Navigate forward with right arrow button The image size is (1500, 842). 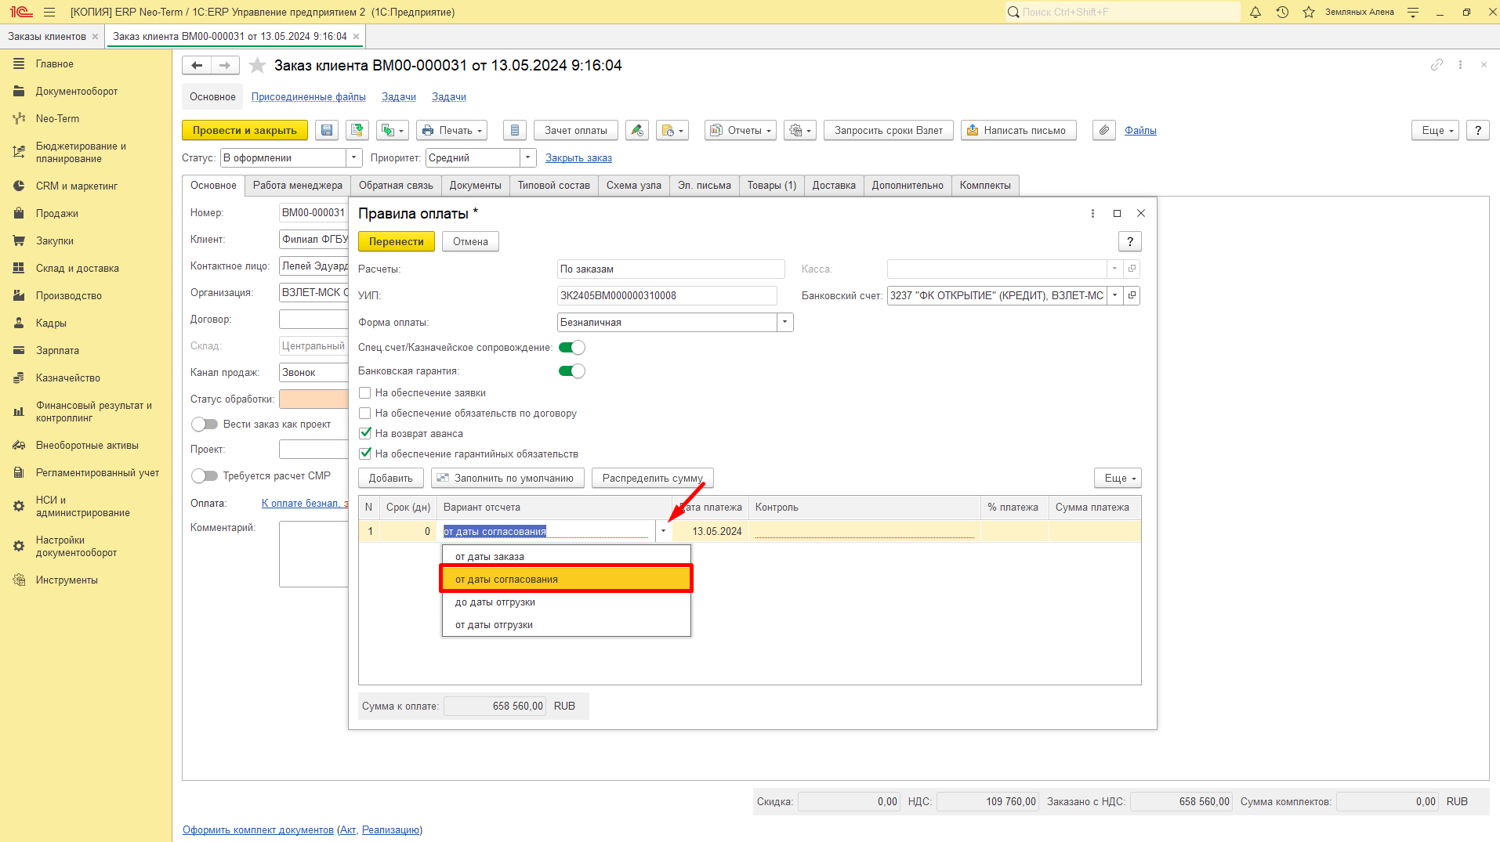(x=225, y=66)
